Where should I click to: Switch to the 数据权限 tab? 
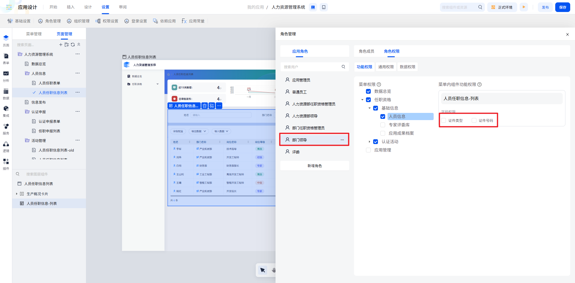coord(407,67)
